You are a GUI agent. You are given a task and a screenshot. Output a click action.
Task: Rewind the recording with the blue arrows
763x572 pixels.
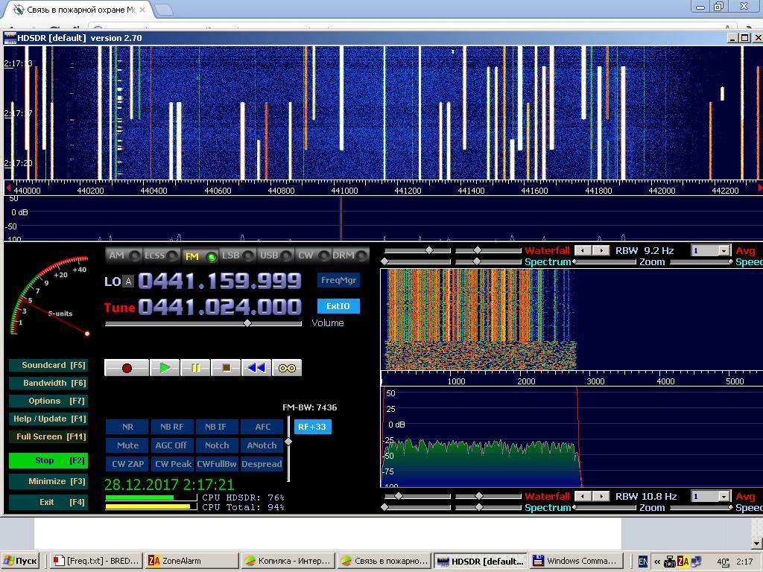click(256, 368)
